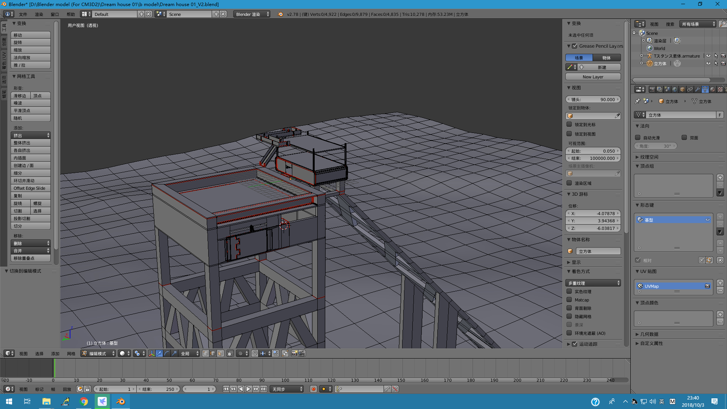
Task: Open the Modifiers wrench properties tab
Action: tap(697, 89)
